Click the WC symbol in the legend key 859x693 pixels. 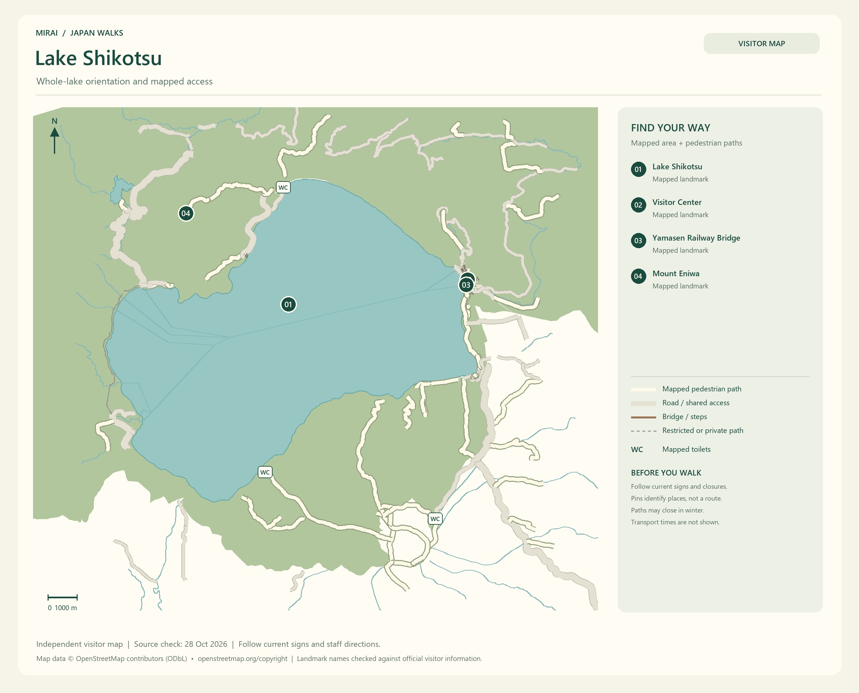(x=637, y=449)
